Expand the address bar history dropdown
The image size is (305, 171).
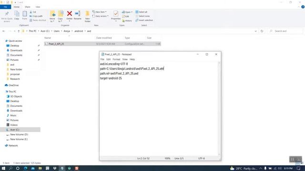pos(255,31)
